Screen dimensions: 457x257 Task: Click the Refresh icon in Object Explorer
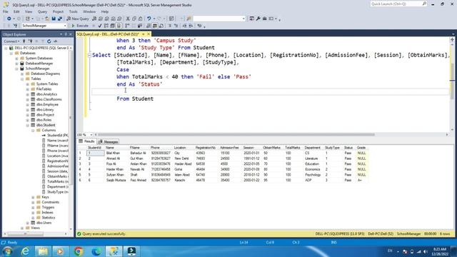click(49, 41)
